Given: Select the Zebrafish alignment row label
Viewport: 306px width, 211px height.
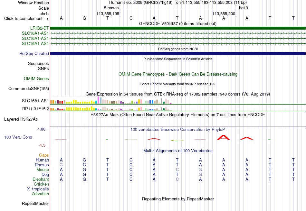Looking at the screenshot, I should click(x=40, y=194).
